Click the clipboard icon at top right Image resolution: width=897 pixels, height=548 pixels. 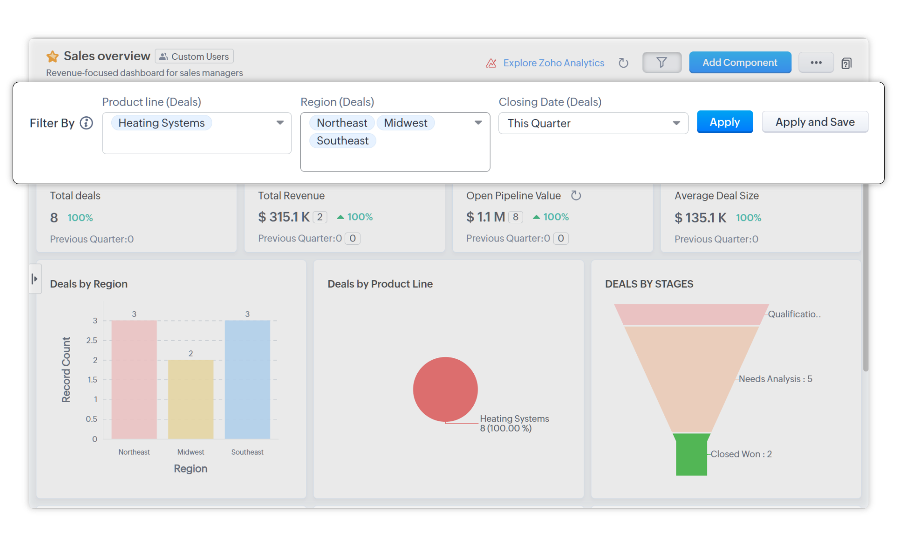pos(846,63)
